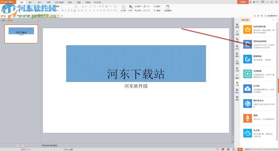
Task: Click the 新建 sidebar icon
Action: 237,26
